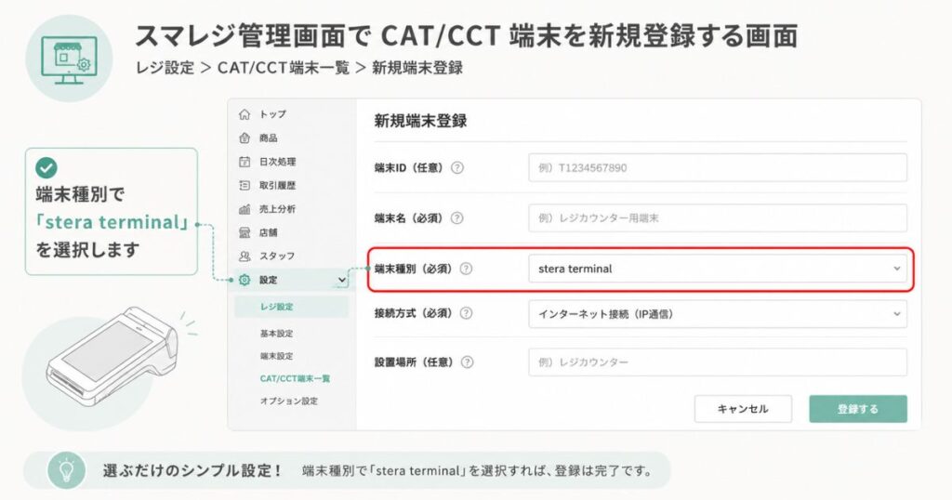Click the help icon next to 接続方式（必須）
The width and height of the screenshot is (952, 500).
[x=466, y=313]
